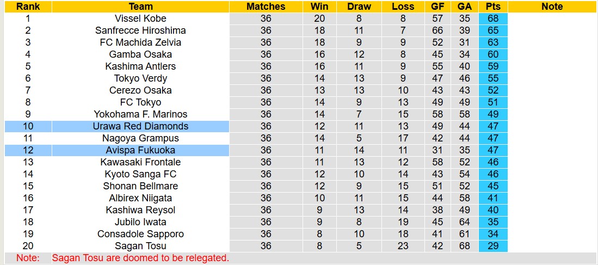
Task: Click the highlighted Avispa Fukuoka team name
Action: [140, 150]
